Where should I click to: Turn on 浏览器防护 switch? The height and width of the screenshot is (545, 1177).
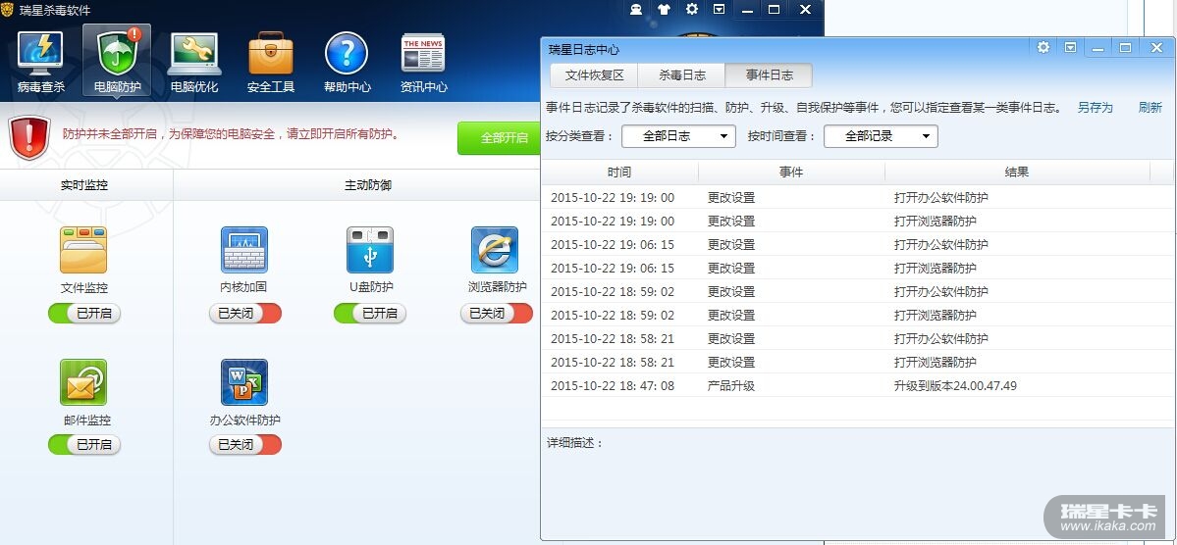tap(496, 314)
